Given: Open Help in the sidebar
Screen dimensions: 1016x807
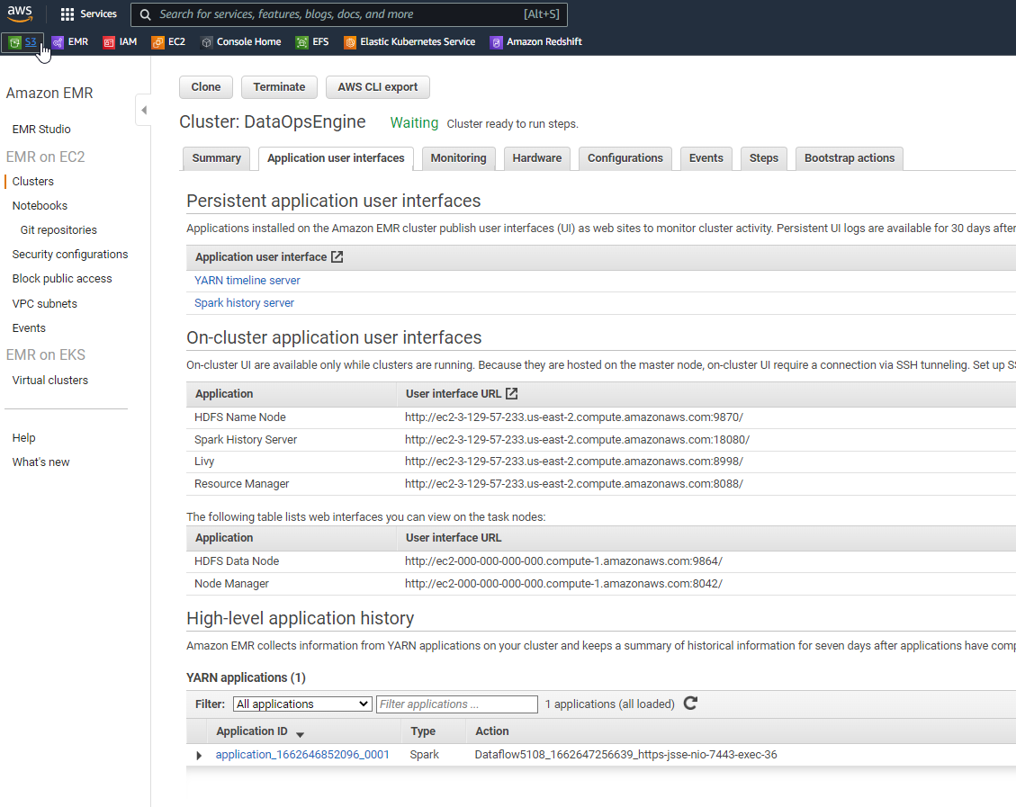Looking at the screenshot, I should tap(24, 438).
